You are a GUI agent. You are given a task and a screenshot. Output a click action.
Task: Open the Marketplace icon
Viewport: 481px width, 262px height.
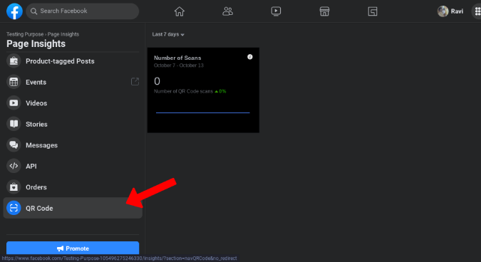coord(324,11)
